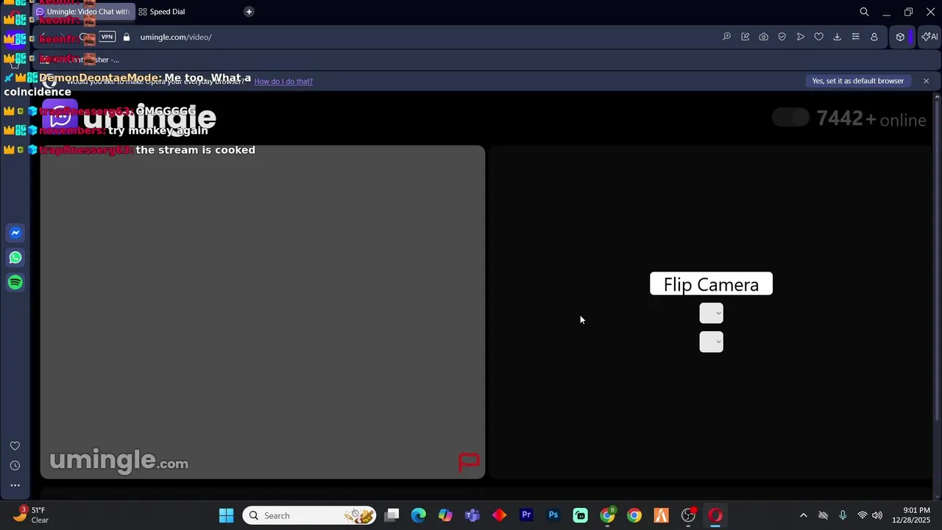Open the extensions cube icon
The image size is (942, 530).
coord(900,37)
